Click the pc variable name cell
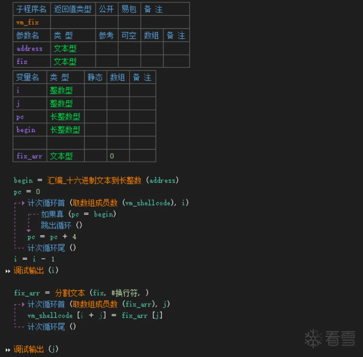Image resolution: width=363 pixels, height=357 pixels. tap(30, 117)
